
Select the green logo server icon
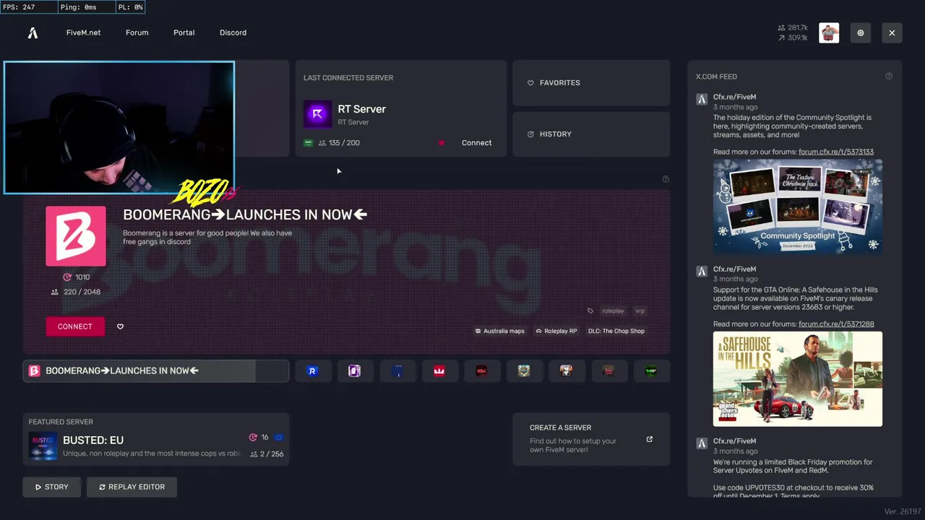pos(651,370)
